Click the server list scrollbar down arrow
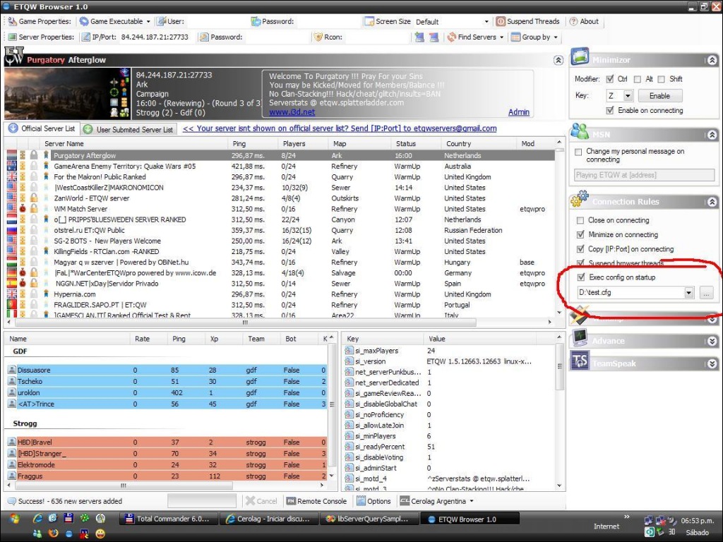This screenshot has height=542, width=723. pyautogui.click(x=559, y=312)
